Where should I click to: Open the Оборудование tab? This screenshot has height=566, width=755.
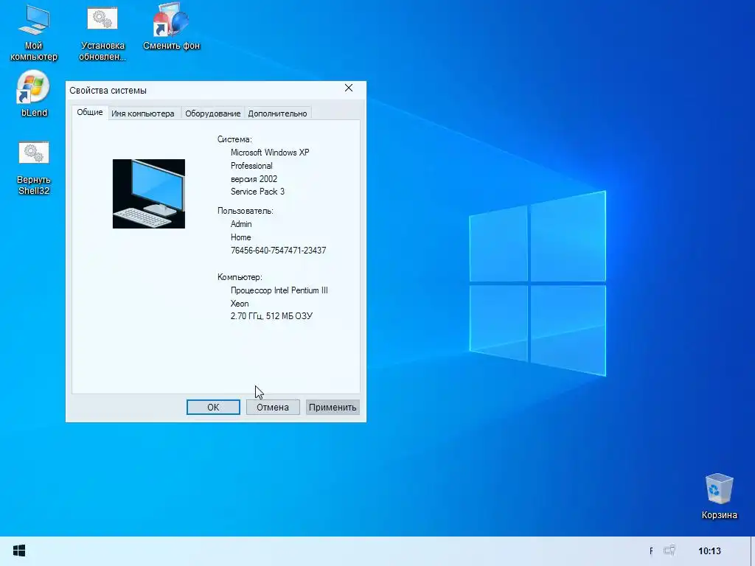[213, 113]
